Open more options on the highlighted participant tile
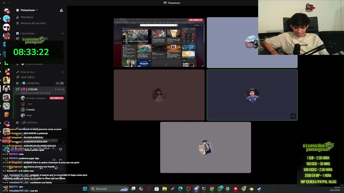Screen dimensions: 344x193 pos(293,116)
